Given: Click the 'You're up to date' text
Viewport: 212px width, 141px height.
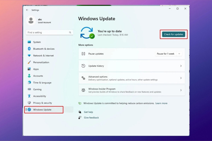Looking at the screenshot, I should (x=110, y=31).
